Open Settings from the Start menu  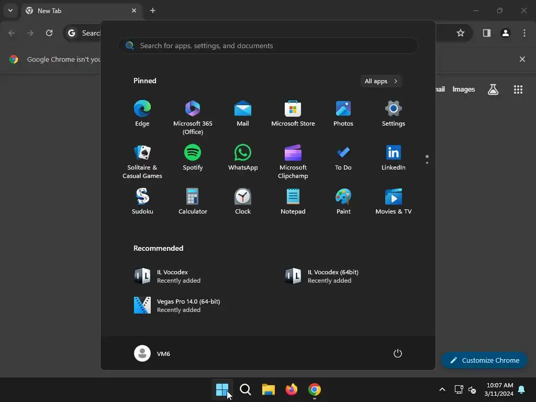click(394, 114)
